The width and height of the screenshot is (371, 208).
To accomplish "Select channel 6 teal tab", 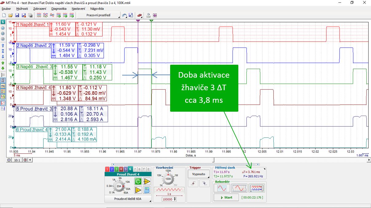I will 130,169.
